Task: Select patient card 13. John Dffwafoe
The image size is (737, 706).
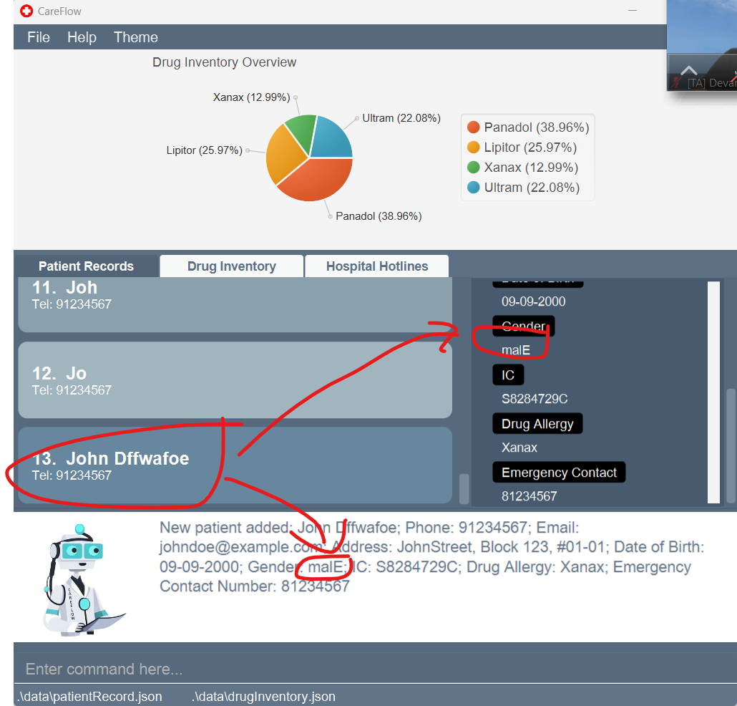Action: (x=235, y=465)
